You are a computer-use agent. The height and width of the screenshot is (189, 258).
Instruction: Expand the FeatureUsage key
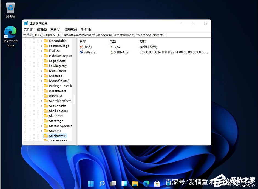click(42, 46)
